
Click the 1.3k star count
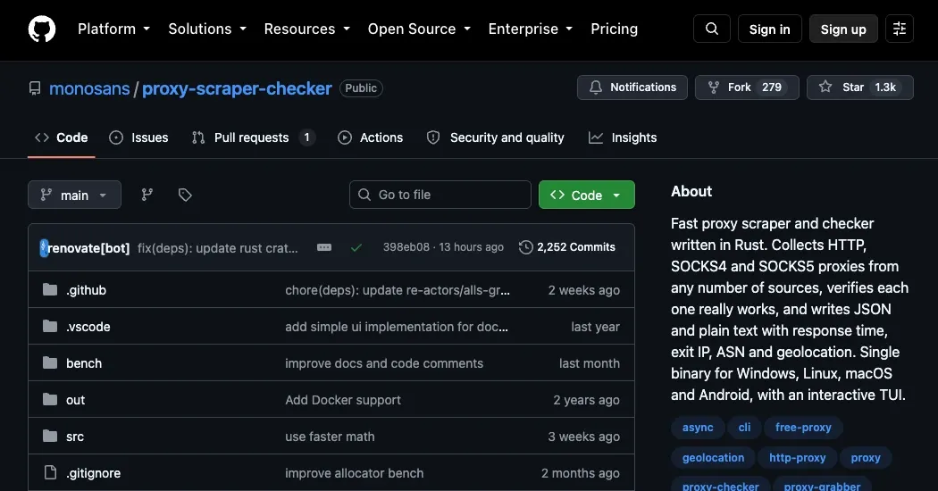point(885,87)
